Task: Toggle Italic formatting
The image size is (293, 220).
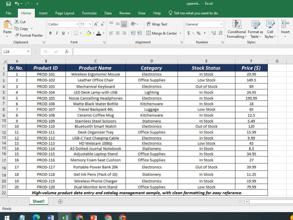Action: [57, 33]
